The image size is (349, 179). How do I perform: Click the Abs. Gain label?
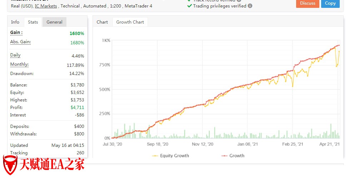[x=20, y=42]
